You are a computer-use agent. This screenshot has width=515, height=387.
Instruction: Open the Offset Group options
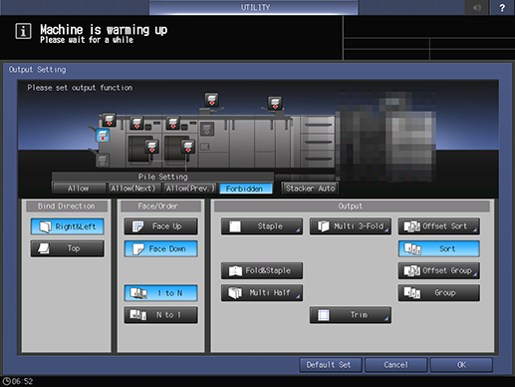tap(439, 270)
